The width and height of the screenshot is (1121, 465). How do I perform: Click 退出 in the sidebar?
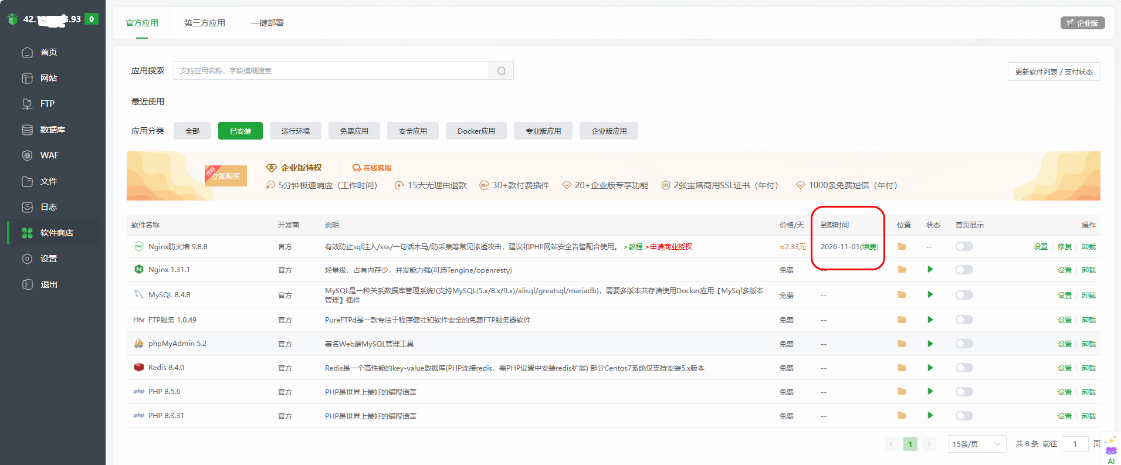pos(49,284)
